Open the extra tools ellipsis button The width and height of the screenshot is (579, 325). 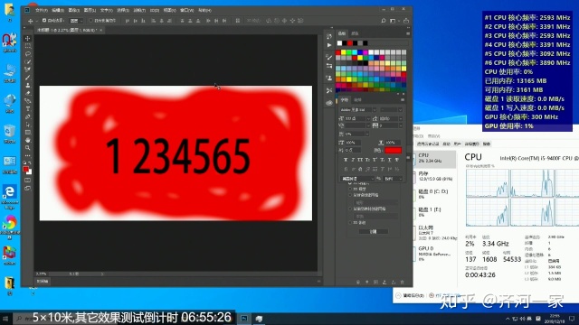pyautogui.click(x=28, y=155)
